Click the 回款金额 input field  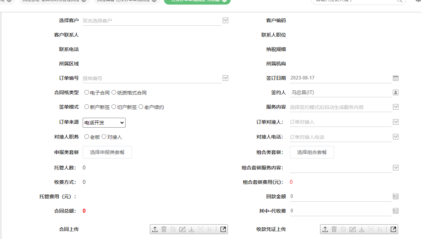click(x=340, y=196)
